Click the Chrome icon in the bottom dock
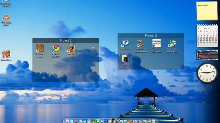 128,121
